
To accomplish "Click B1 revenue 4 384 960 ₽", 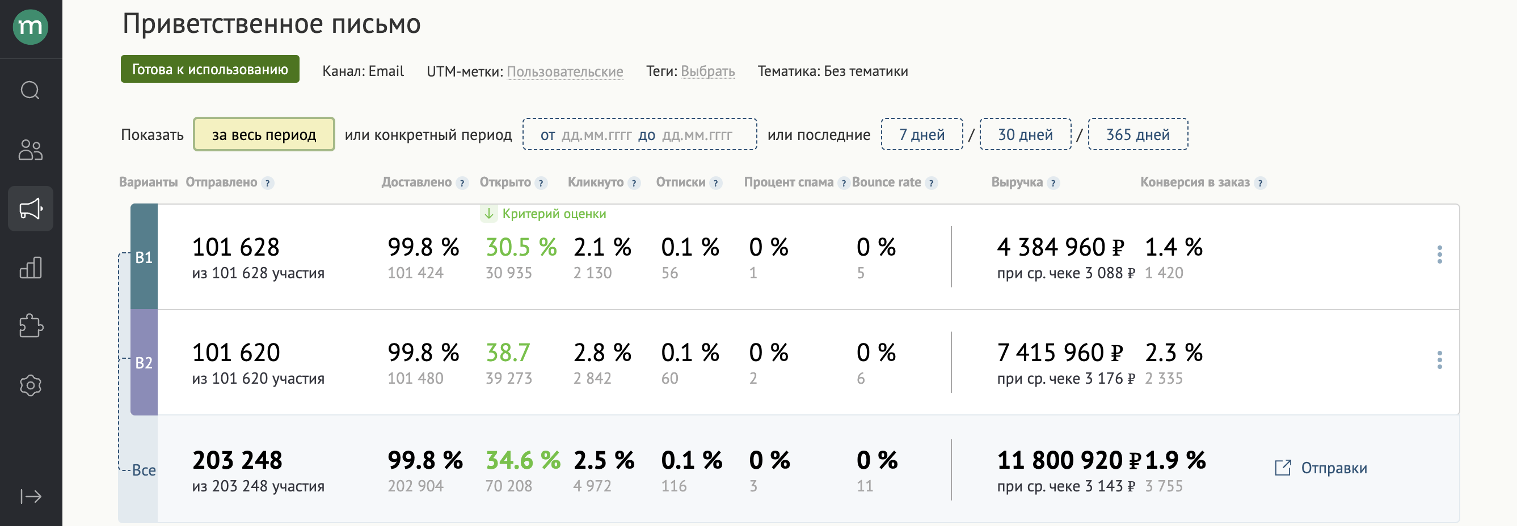I will pos(1061,247).
